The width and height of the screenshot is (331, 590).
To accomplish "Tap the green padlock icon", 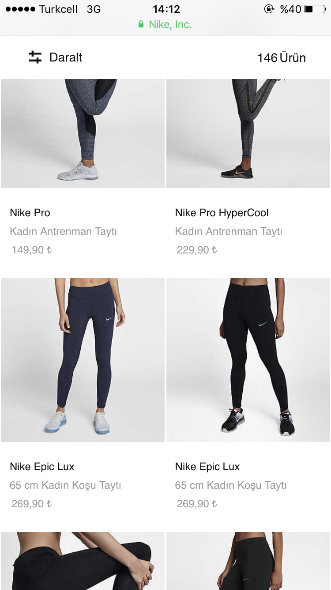I will pyautogui.click(x=141, y=24).
